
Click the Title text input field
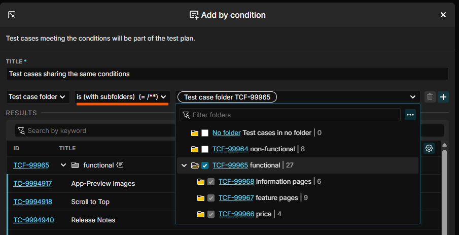coord(227,74)
